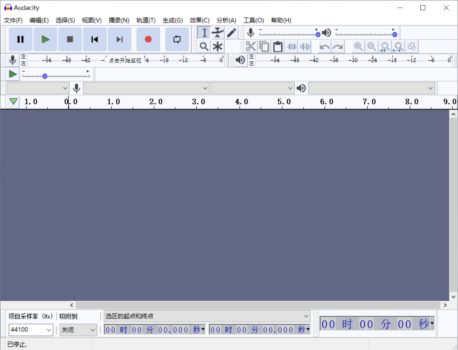The image size is (458, 350).
Task: Click the Zoom In magnifier icon
Action: coord(358,47)
